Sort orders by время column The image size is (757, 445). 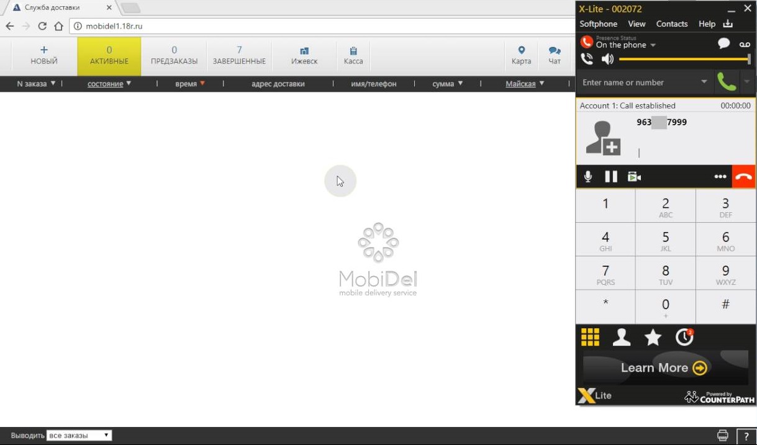190,84
